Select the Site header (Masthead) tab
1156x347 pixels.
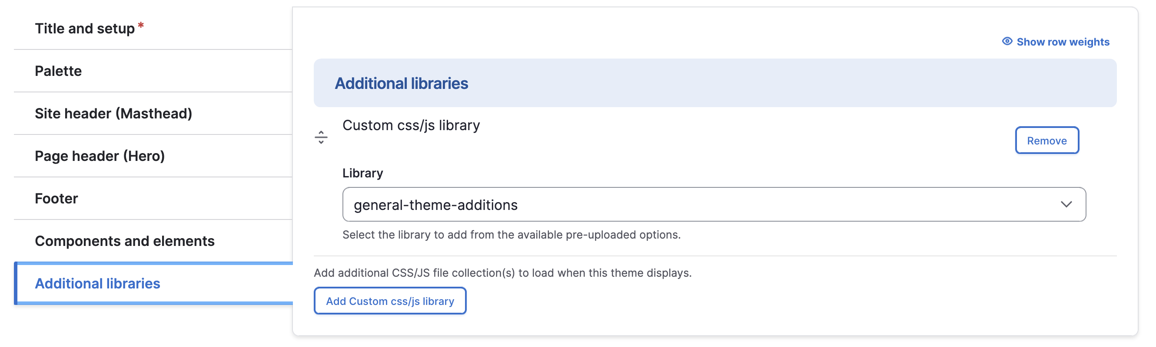tap(114, 113)
